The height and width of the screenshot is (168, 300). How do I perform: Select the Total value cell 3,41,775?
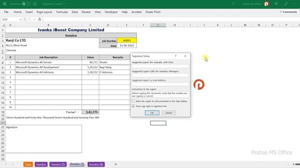click(x=90, y=112)
